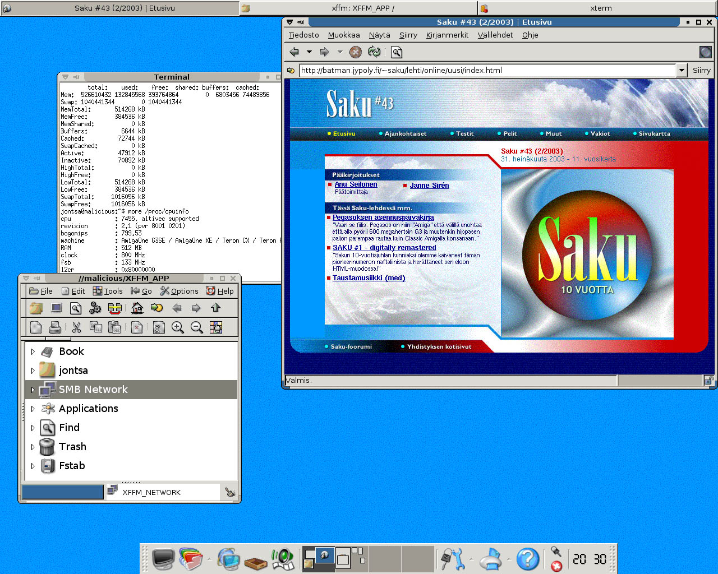
Task: Expand the Applications tree node
Action: coord(33,409)
